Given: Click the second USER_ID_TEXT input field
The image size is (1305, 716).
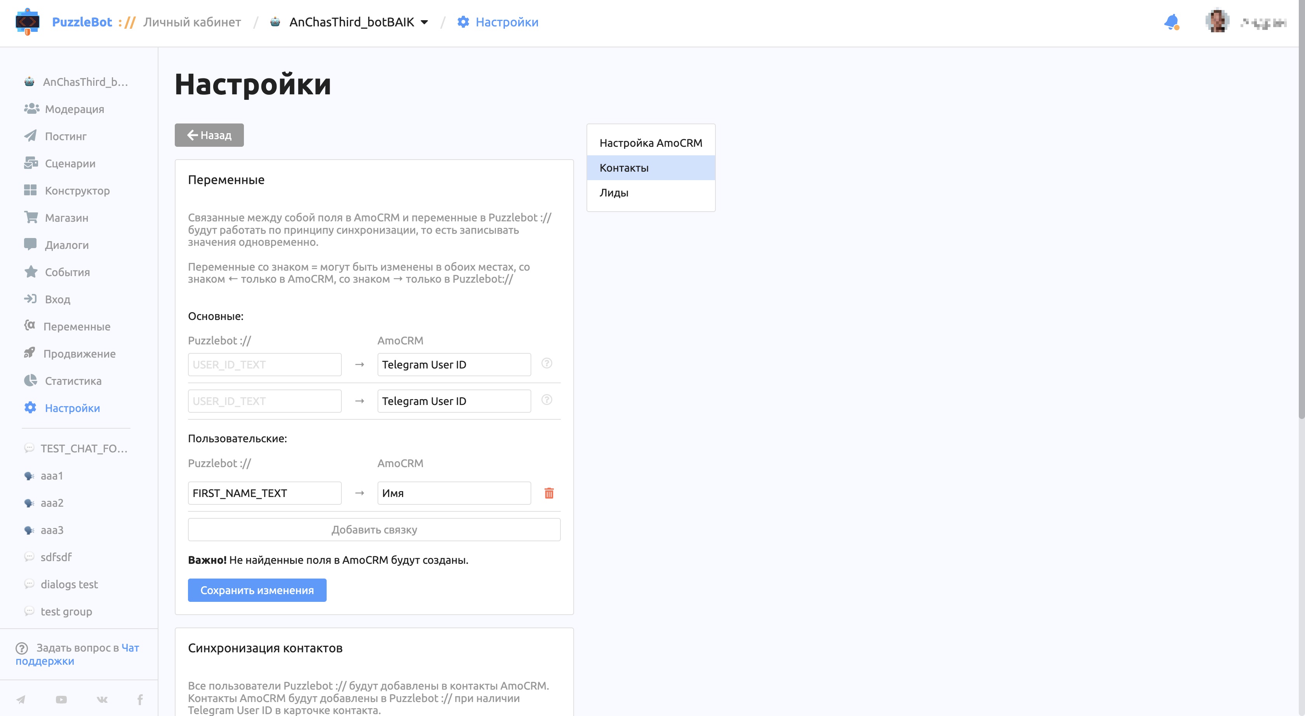Looking at the screenshot, I should [x=265, y=401].
